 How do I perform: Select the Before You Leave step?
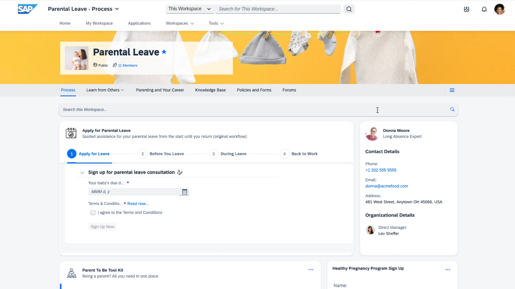click(161, 154)
